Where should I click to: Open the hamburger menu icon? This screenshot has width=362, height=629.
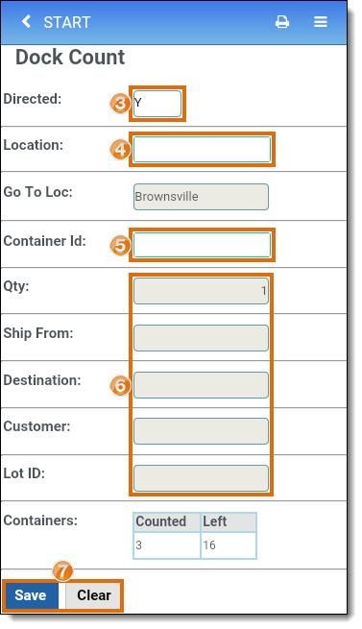tap(321, 22)
